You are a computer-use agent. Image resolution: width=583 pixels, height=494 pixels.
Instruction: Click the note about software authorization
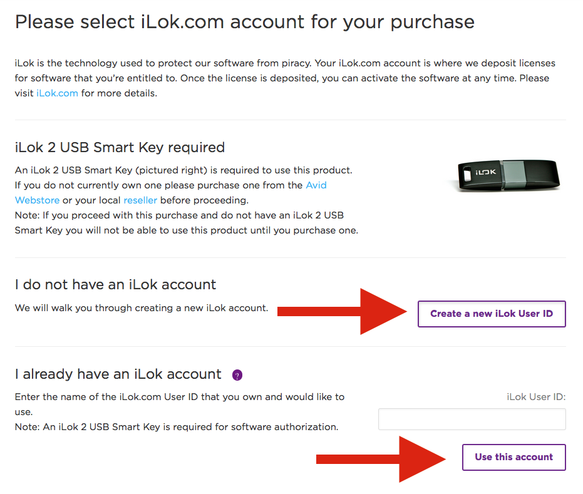[x=176, y=427]
